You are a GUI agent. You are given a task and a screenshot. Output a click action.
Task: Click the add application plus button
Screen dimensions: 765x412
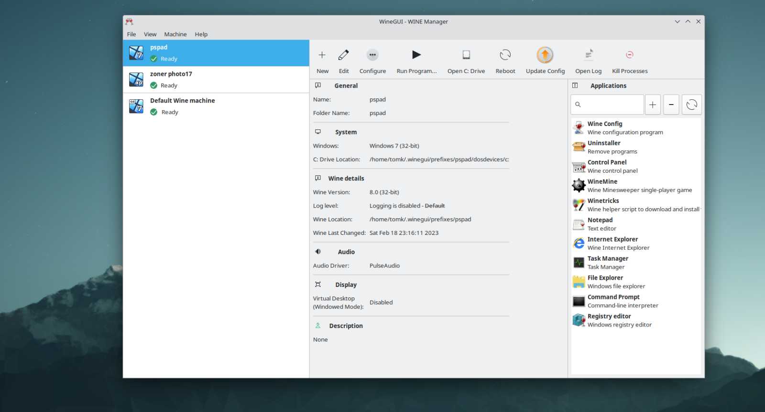(x=653, y=105)
